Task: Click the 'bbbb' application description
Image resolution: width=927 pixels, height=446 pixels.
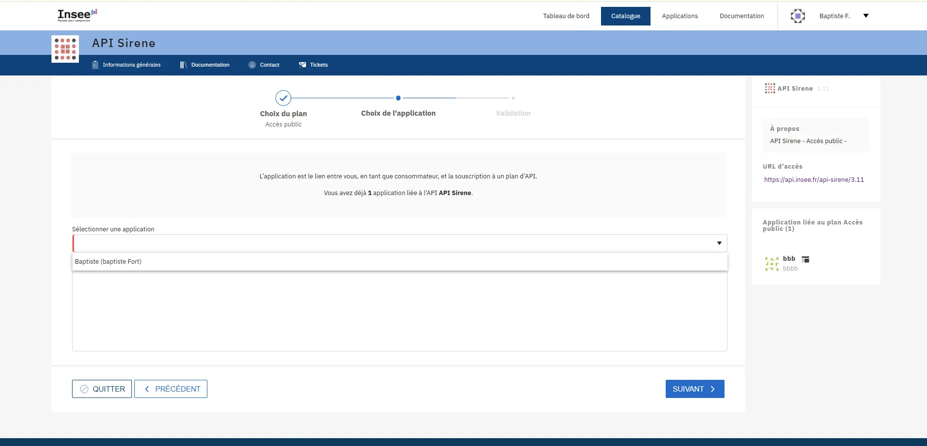Action: point(790,269)
